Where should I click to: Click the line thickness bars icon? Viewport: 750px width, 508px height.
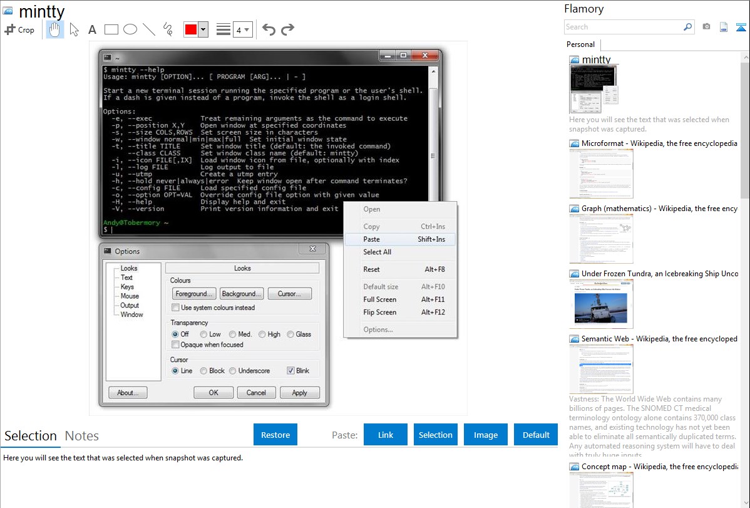coord(223,29)
